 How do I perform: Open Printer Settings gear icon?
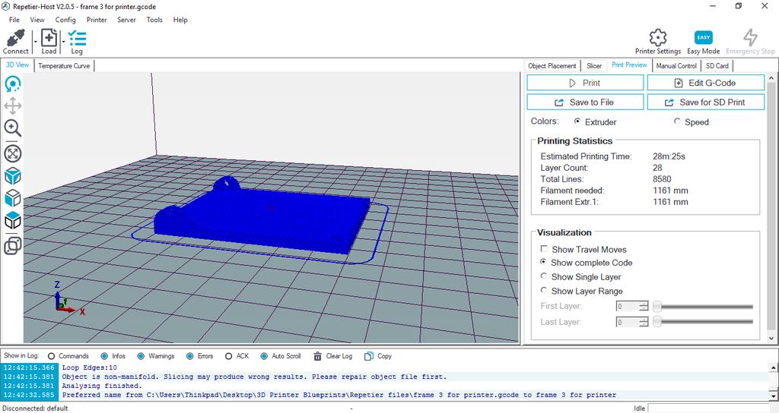[658, 37]
